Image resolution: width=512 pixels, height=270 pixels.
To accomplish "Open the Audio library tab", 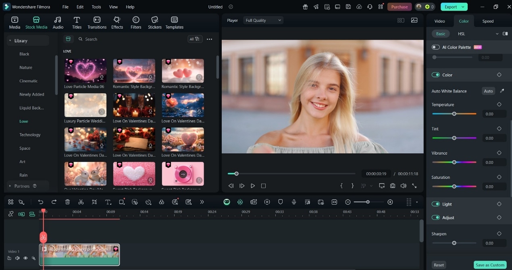I will click(x=58, y=23).
